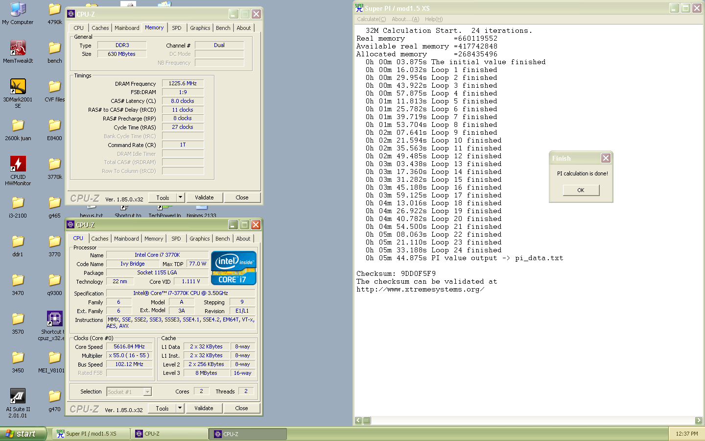The image size is (705, 441).
Task: Open Calculate menu in Super PI
Action: point(372,19)
